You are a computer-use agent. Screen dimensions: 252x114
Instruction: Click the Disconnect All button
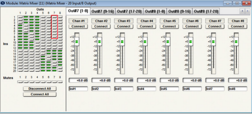40,88
